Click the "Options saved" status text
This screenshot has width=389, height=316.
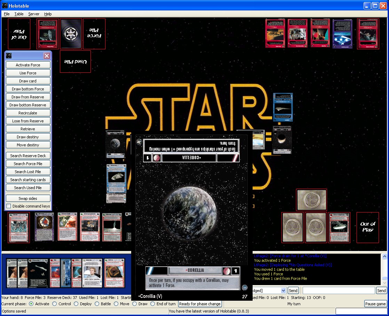[14, 311]
